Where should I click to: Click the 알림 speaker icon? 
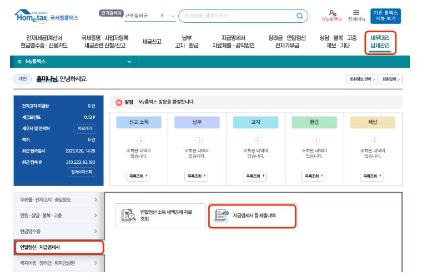pos(119,102)
